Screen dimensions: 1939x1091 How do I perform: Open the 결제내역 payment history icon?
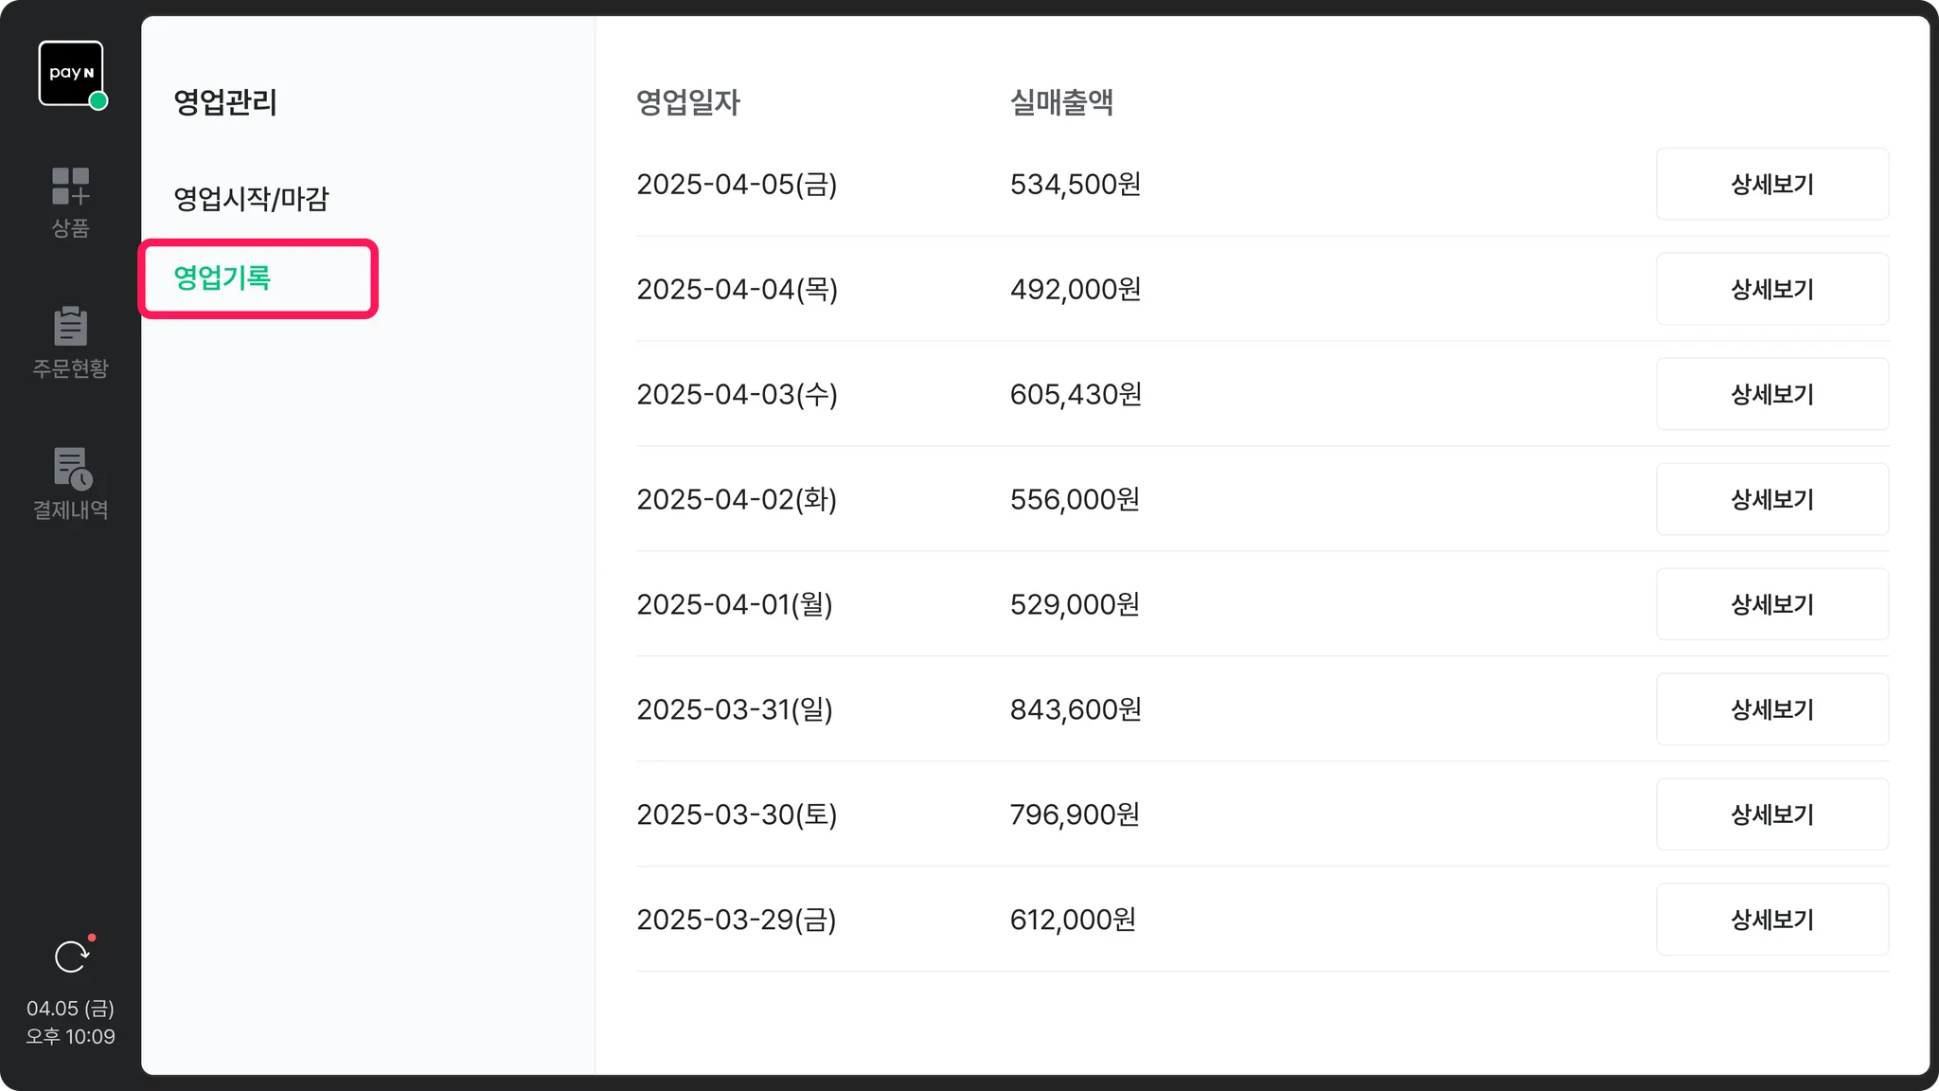pyautogui.click(x=70, y=483)
